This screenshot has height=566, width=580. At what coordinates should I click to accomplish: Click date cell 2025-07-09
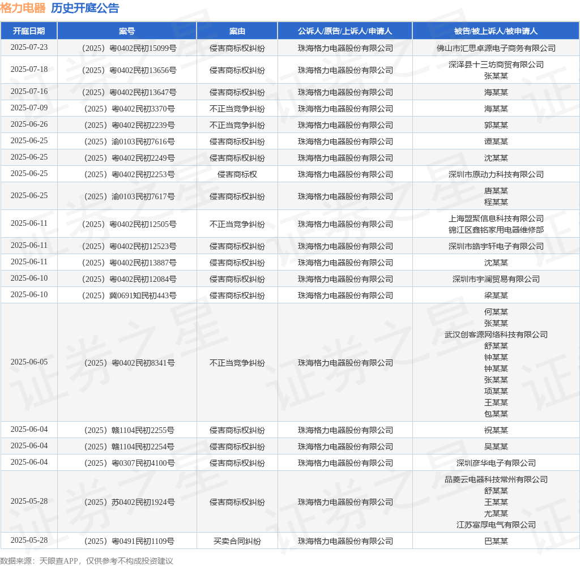[x=29, y=108]
